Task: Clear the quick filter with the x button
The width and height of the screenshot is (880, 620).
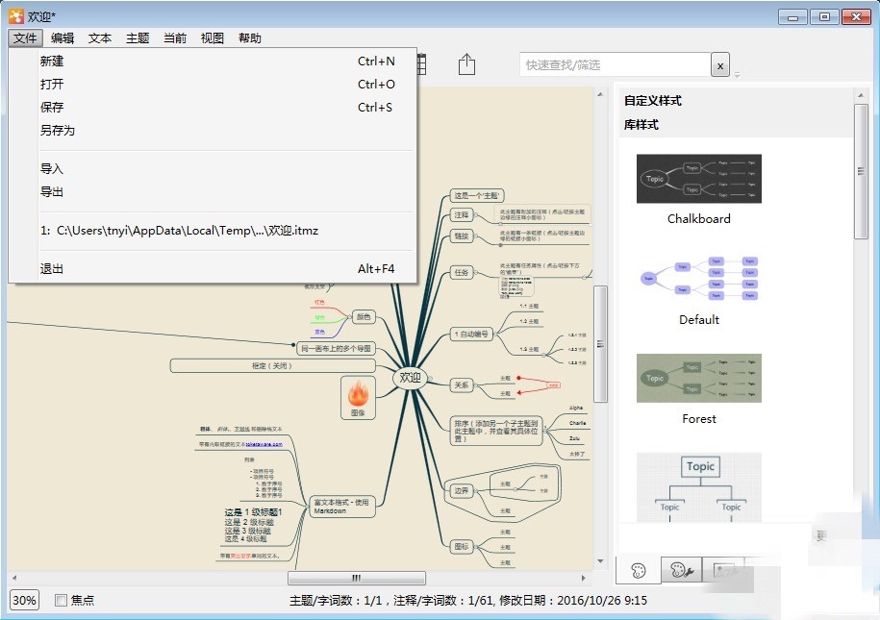Action: point(720,65)
